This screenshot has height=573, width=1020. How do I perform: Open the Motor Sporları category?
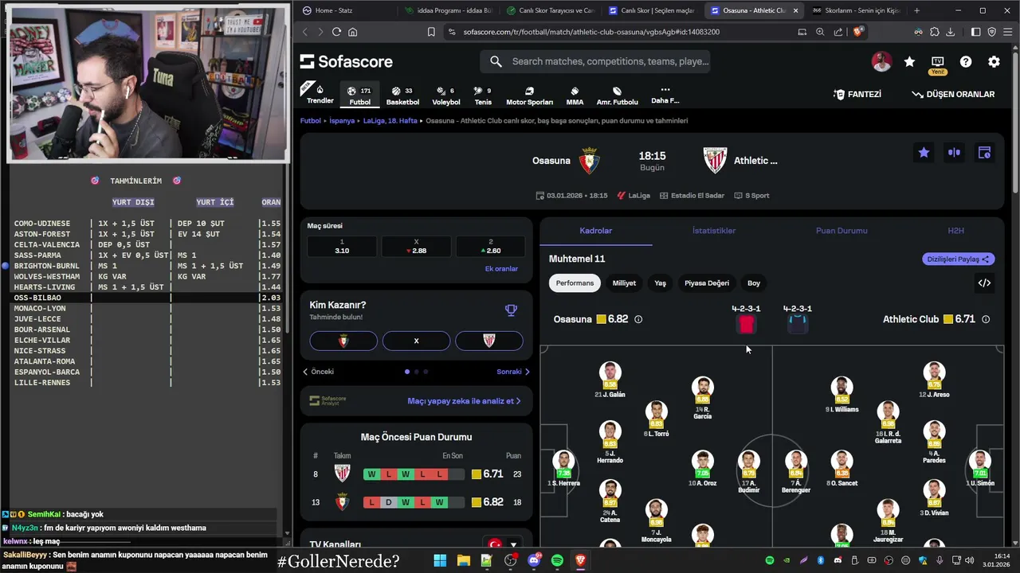click(x=529, y=95)
